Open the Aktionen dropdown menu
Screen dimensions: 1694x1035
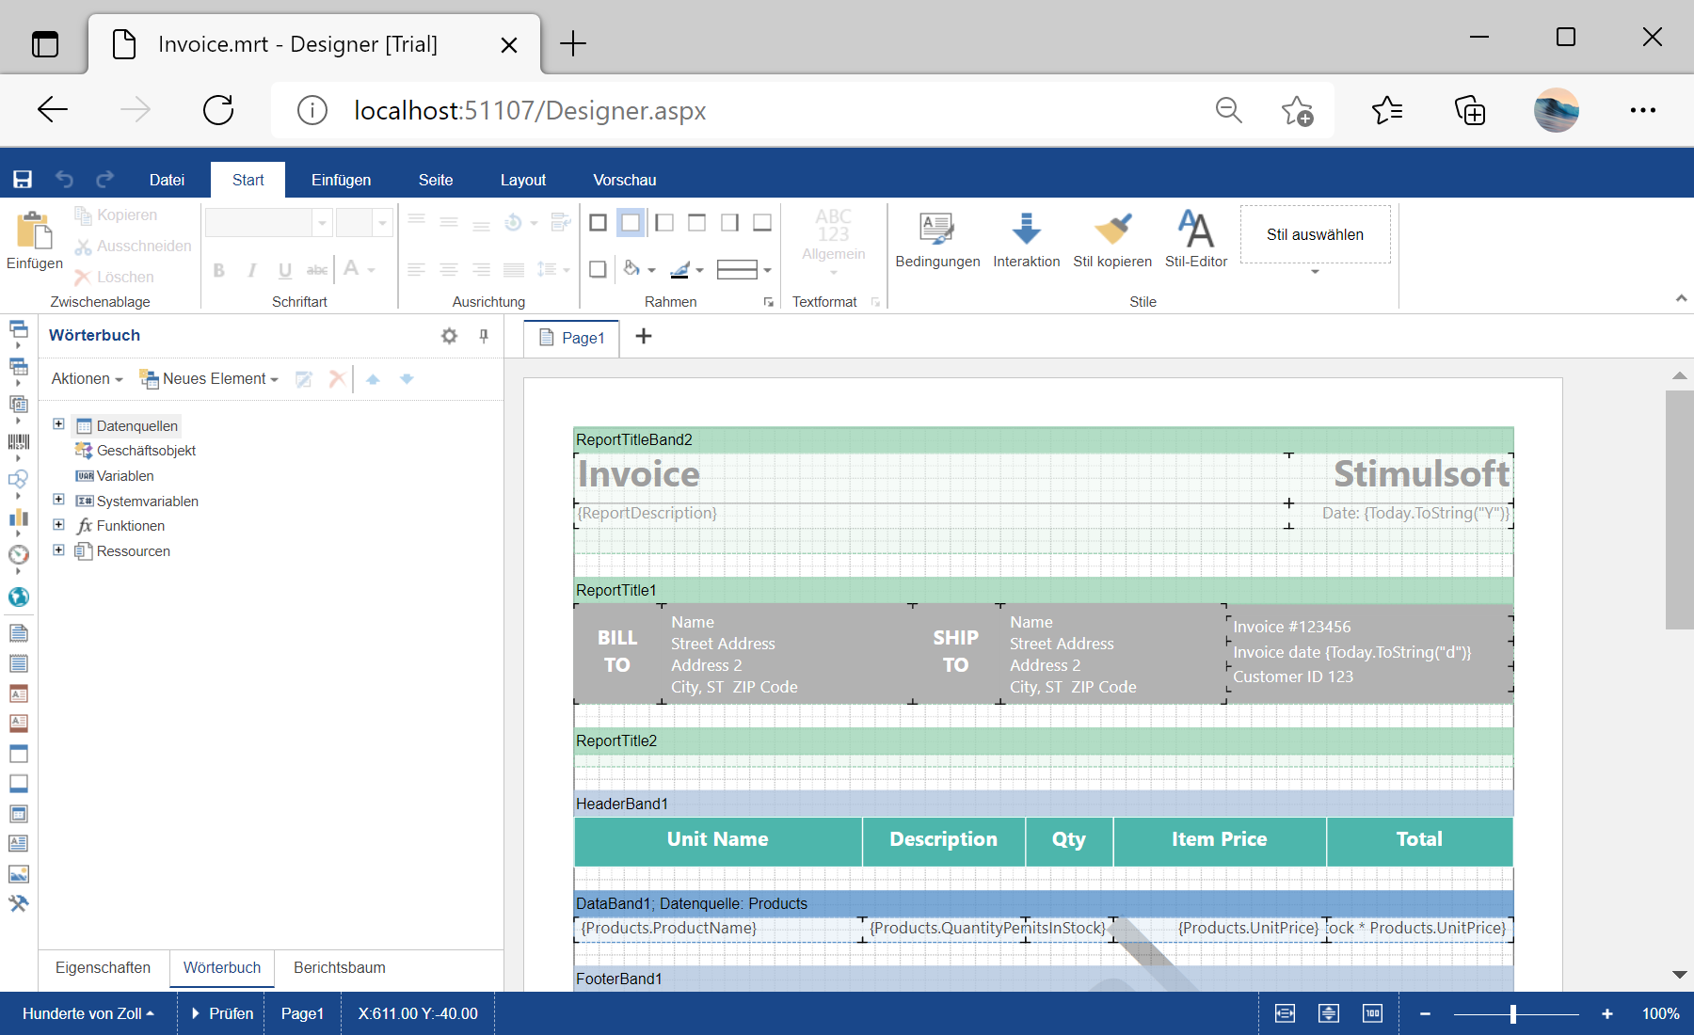pyautogui.click(x=87, y=379)
